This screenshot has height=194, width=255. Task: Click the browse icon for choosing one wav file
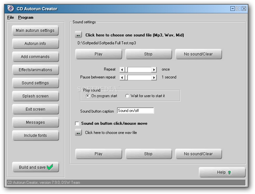(x=78, y=133)
